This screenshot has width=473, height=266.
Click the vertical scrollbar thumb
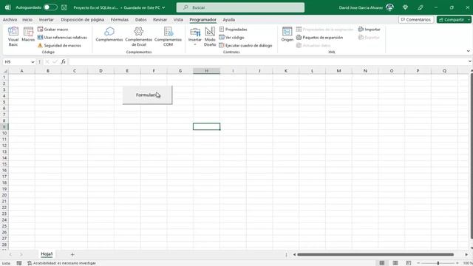pos(472,156)
